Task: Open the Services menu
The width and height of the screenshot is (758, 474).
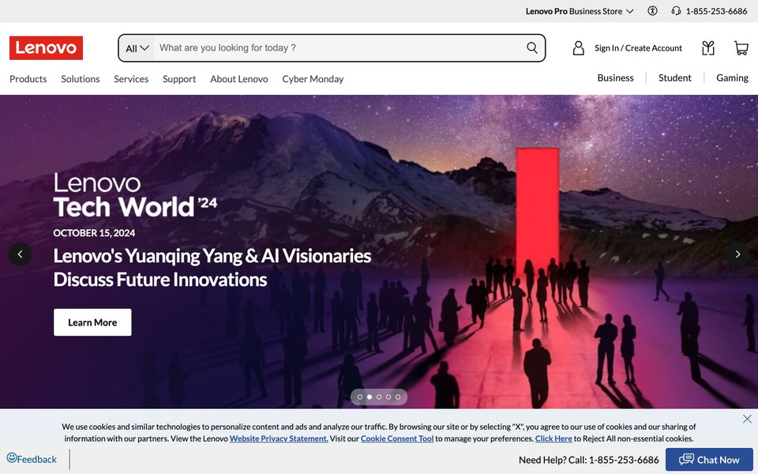Action: click(131, 79)
